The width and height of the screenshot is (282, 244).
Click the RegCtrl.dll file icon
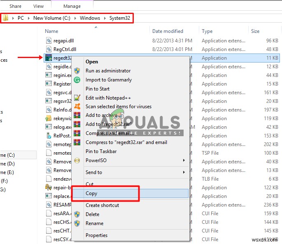coord(49,49)
